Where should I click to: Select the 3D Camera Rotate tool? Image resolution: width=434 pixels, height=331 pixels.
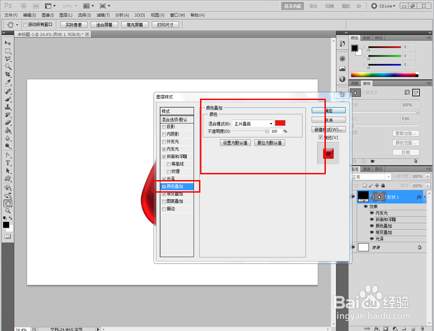pos(8,196)
